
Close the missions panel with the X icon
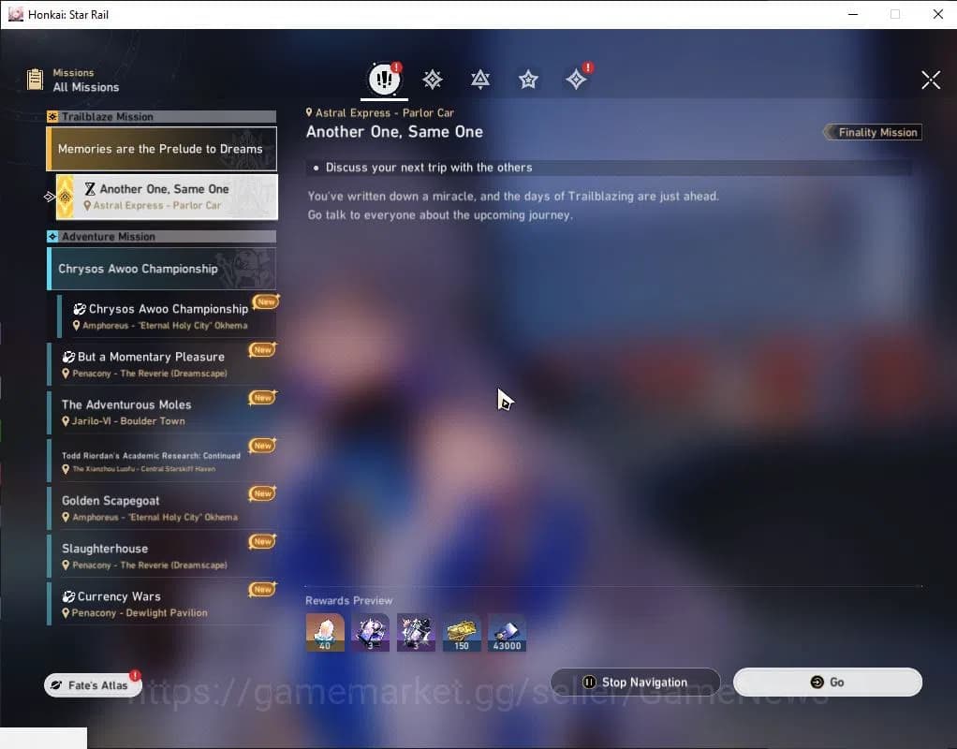coord(931,80)
